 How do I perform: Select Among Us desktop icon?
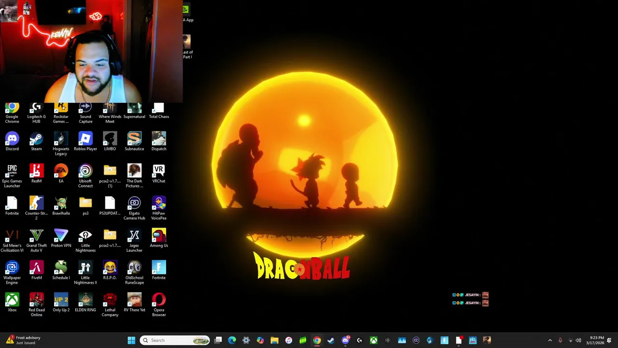(x=159, y=238)
